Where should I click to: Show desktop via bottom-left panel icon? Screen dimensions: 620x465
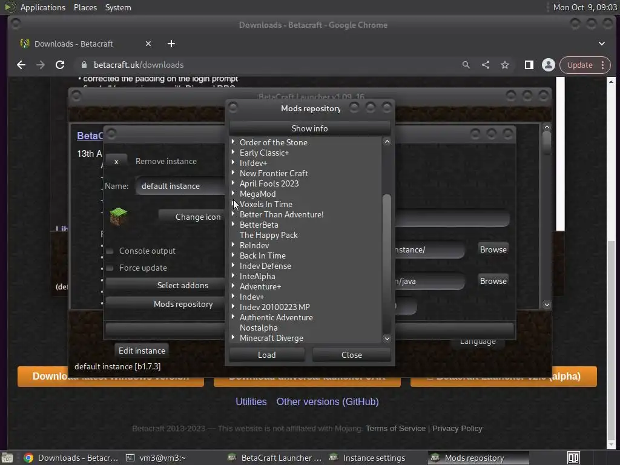tap(7, 458)
